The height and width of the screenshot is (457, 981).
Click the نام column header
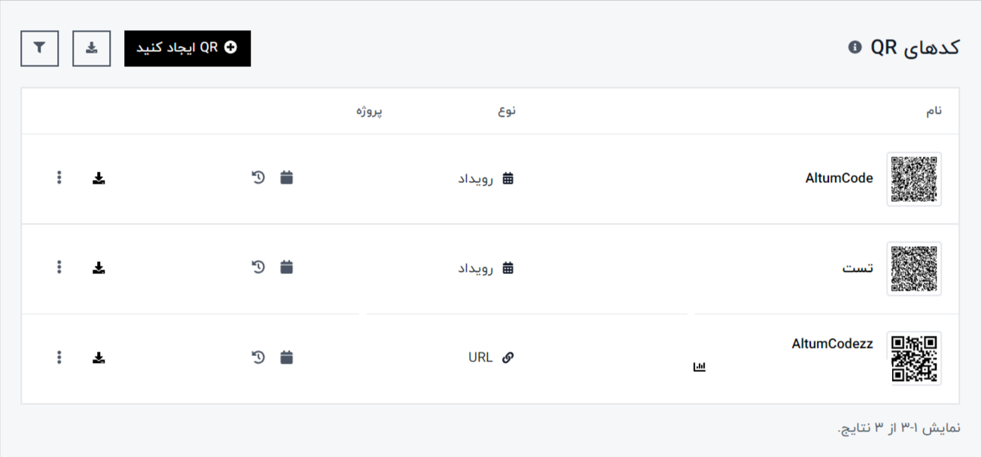tap(934, 111)
